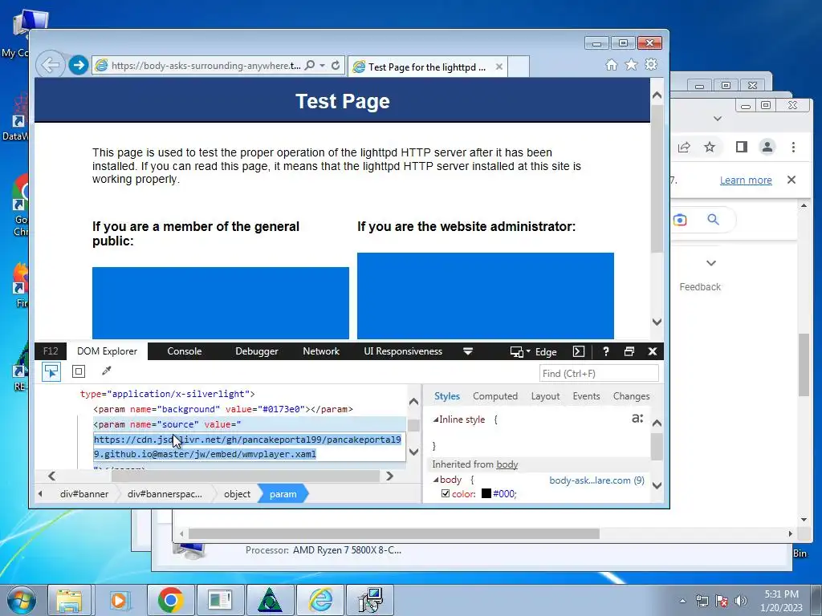The height and width of the screenshot is (616, 822).
Task: Switch to the Network tab
Action: 321,351
